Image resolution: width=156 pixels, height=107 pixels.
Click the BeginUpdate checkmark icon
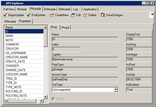pyautogui.click(x=5, y=15)
